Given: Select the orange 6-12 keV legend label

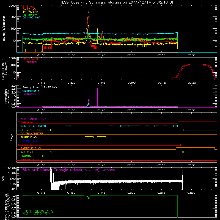Looking at the screenshot, I should coord(29,9).
